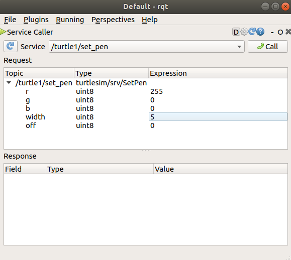Click the plugin reload arrow icon

[252, 32]
